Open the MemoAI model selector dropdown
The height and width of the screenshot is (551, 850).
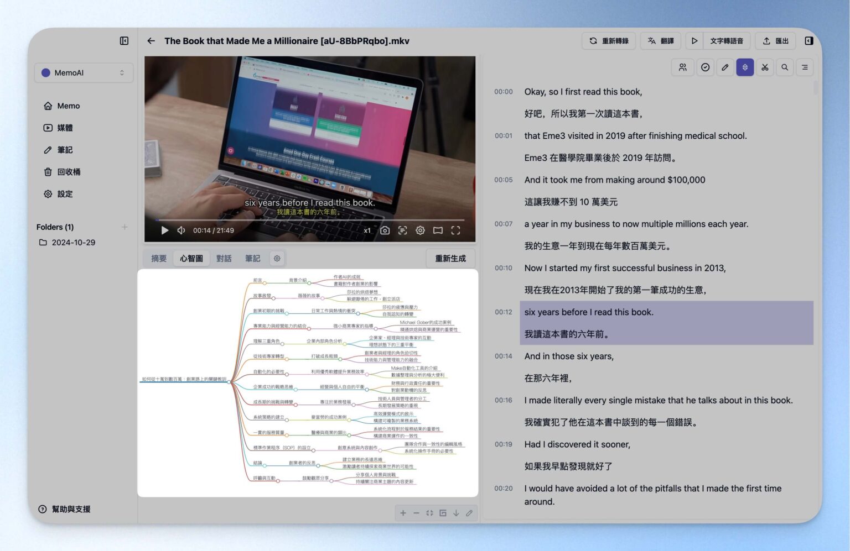pyautogui.click(x=84, y=72)
